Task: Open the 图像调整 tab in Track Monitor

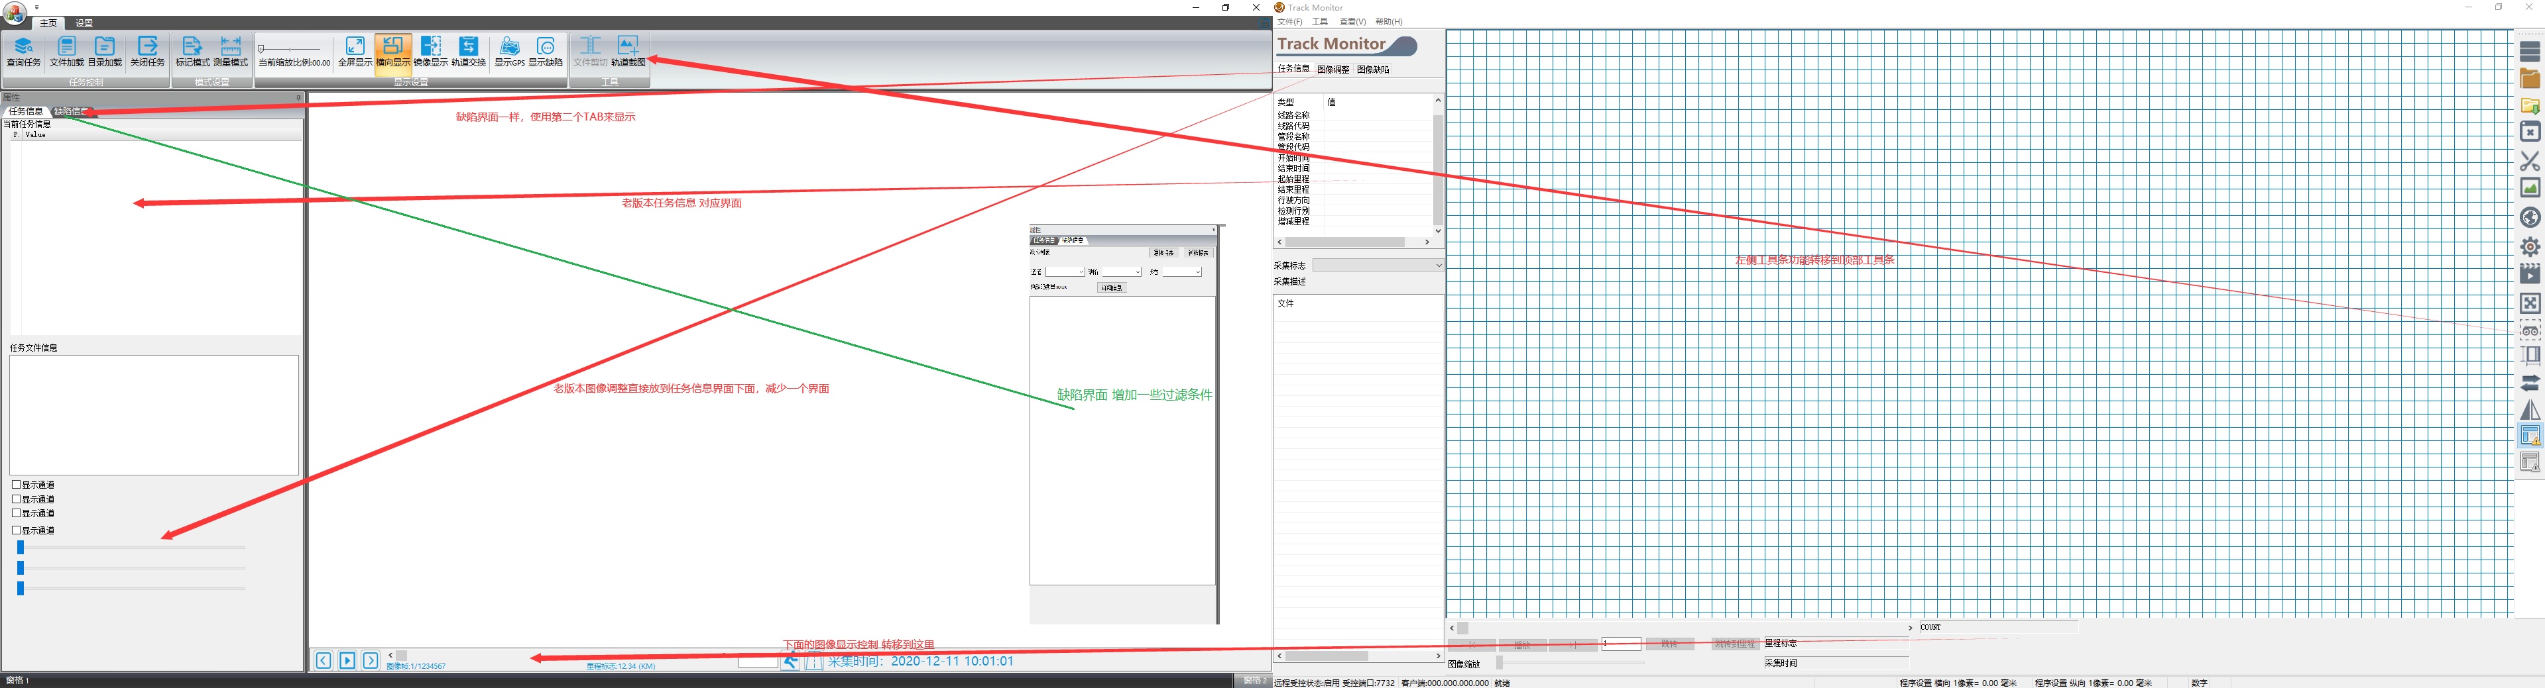Action: coord(1332,70)
